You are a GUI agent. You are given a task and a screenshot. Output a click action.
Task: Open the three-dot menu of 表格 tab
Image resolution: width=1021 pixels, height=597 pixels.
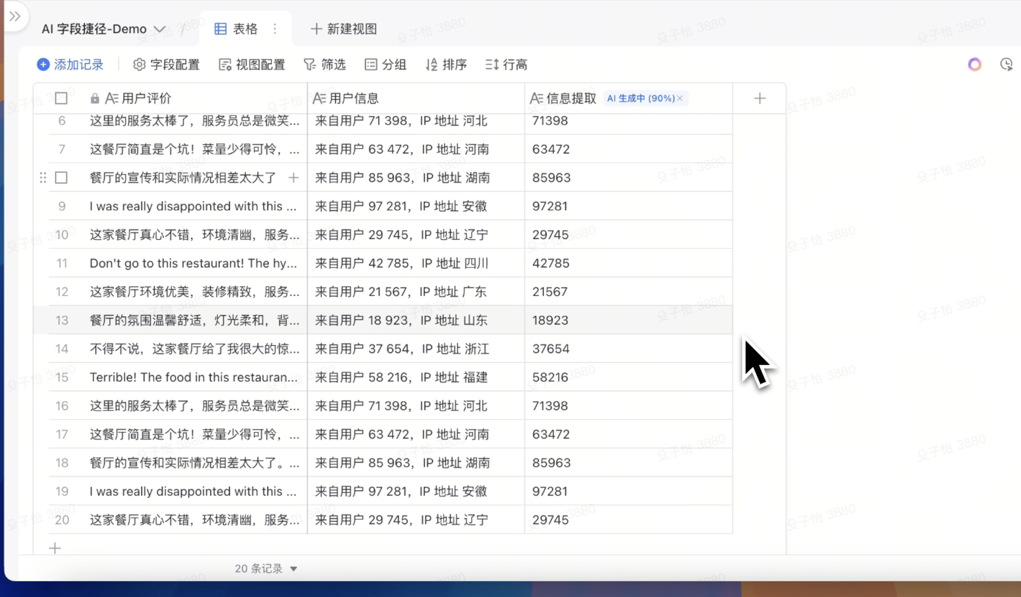[x=275, y=29]
